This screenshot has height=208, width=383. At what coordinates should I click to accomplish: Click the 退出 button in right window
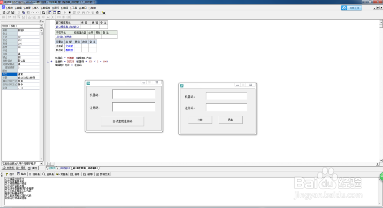coord(230,120)
